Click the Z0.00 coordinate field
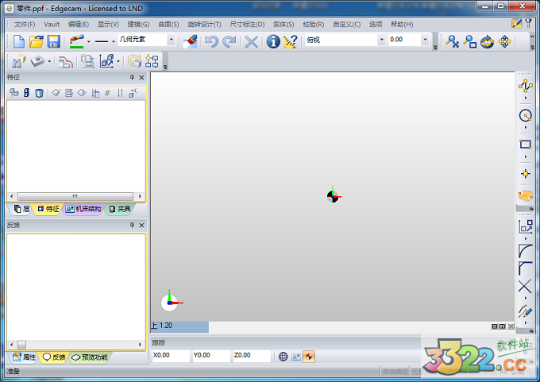540x382 pixels. tap(252, 356)
